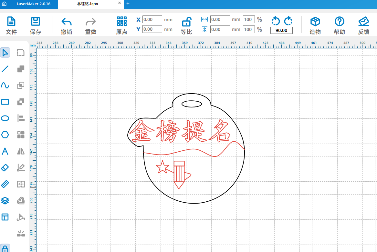Toggle the 等比 aspect ratio lock
This screenshot has height=252, width=377.
point(186,26)
